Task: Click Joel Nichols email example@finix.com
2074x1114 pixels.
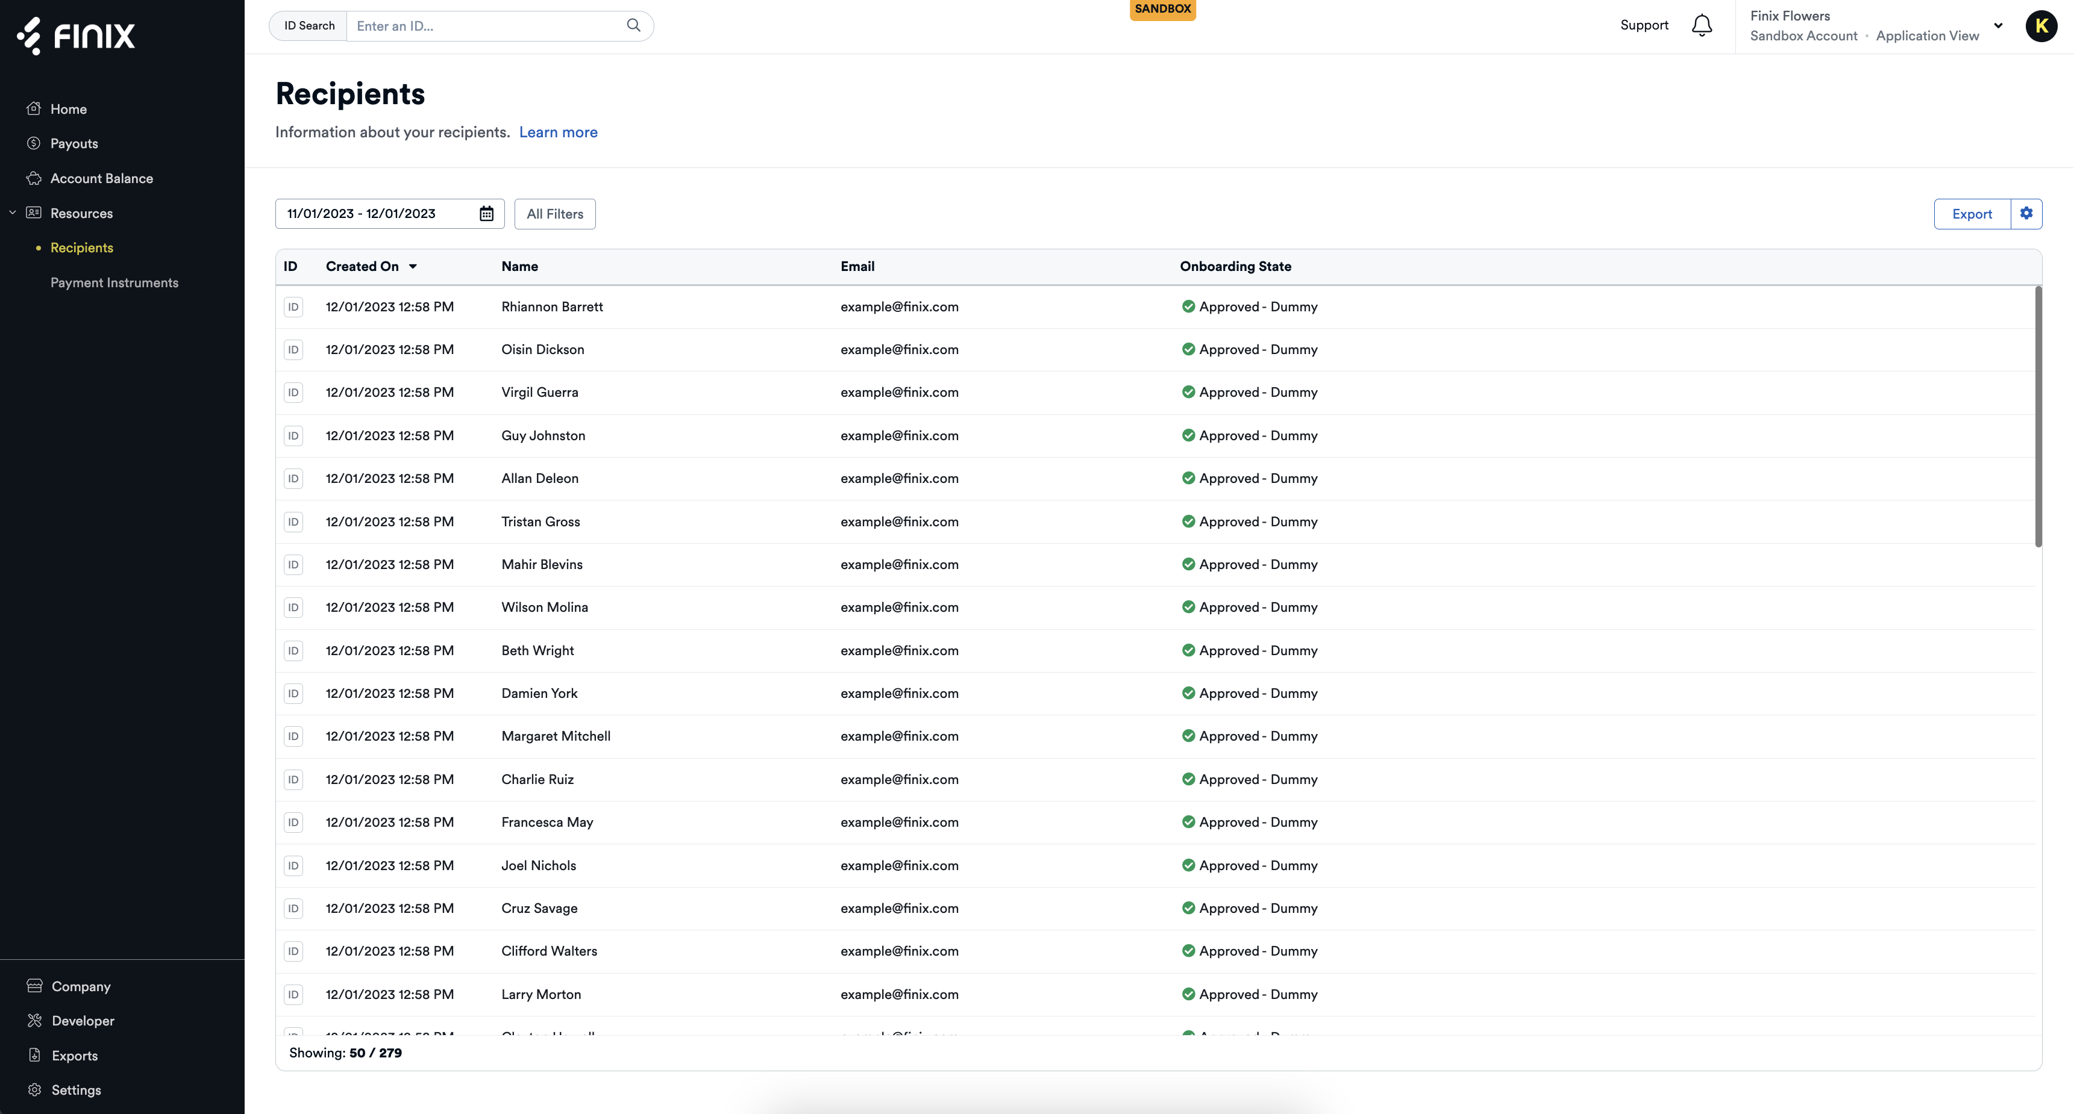Action: [900, 865]
